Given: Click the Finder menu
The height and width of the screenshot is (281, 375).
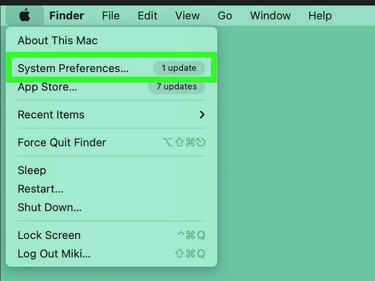Looking at the screenshot, I should tap(67, 16).
